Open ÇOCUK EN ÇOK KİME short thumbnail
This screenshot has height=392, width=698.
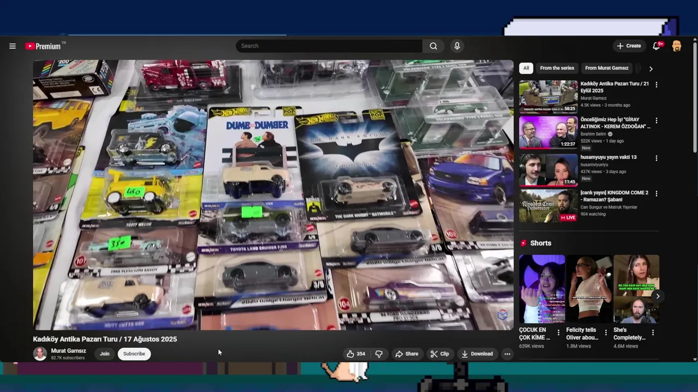[x=542, y=289]
